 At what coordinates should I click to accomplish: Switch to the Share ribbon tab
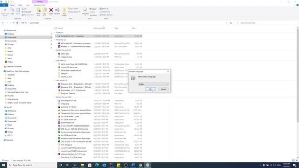click(20, 5)
